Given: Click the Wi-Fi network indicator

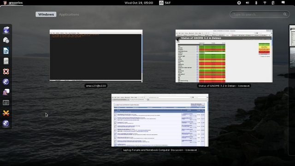Looking at the screenshot, I should pyautogui.click(x=265, y=3).
